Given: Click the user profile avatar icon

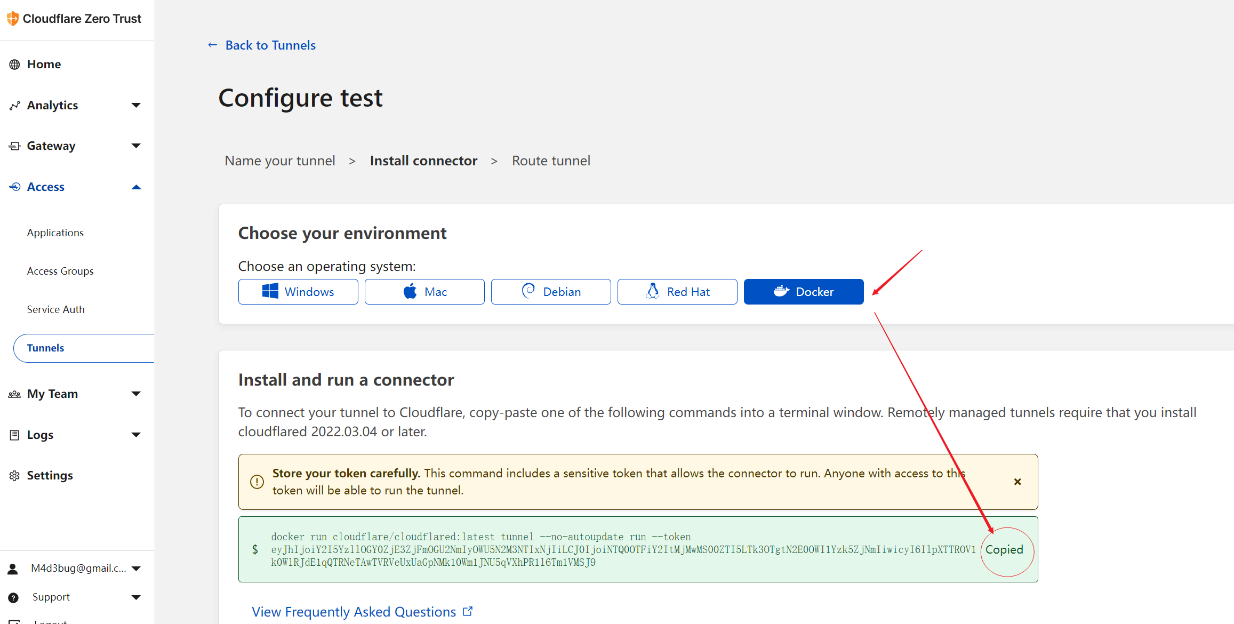Looking at the screenshot, I should point(13,569).
